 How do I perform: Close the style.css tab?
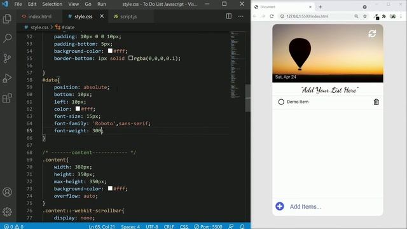pos(102,17)
